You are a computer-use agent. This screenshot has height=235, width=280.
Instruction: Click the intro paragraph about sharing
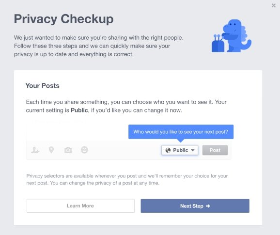pos(98,46)
